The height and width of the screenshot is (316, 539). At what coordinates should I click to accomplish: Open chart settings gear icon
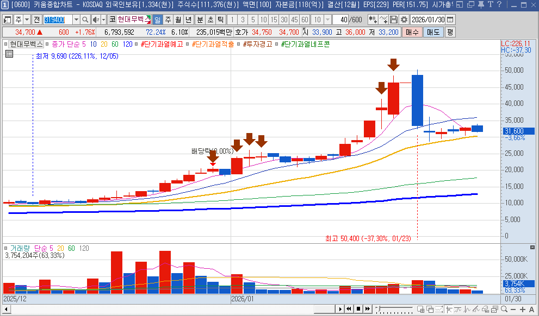[x=404, y=20]
